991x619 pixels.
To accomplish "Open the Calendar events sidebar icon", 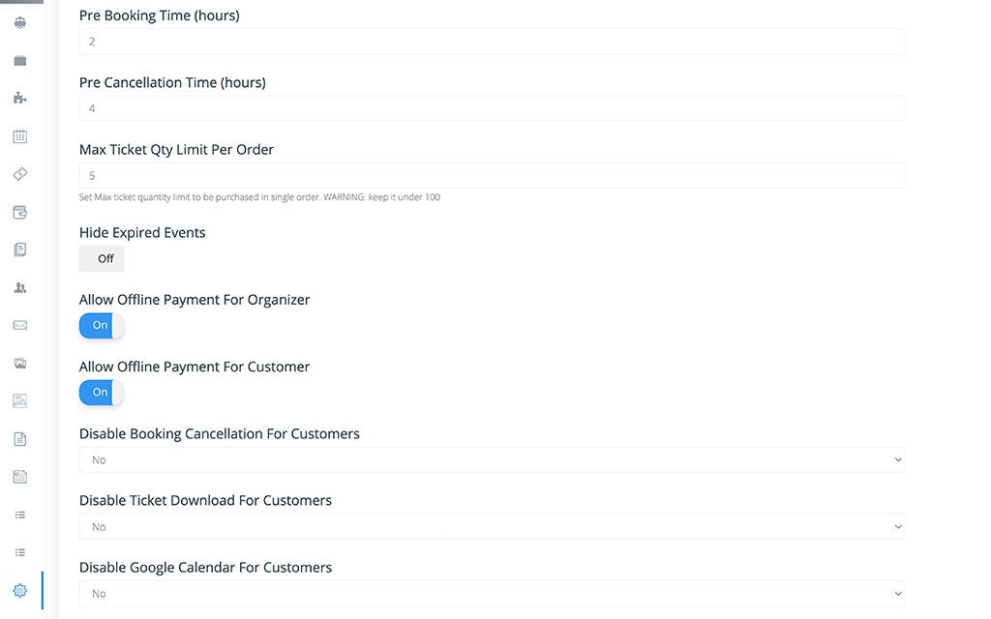I will pos(19,135).
